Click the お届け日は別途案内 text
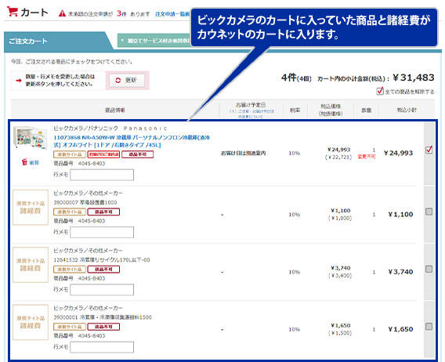 [x=243, y=153]
